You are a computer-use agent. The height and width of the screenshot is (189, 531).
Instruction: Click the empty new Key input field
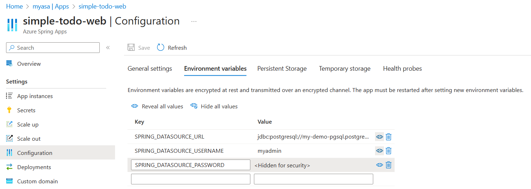(x=191, y=179)
